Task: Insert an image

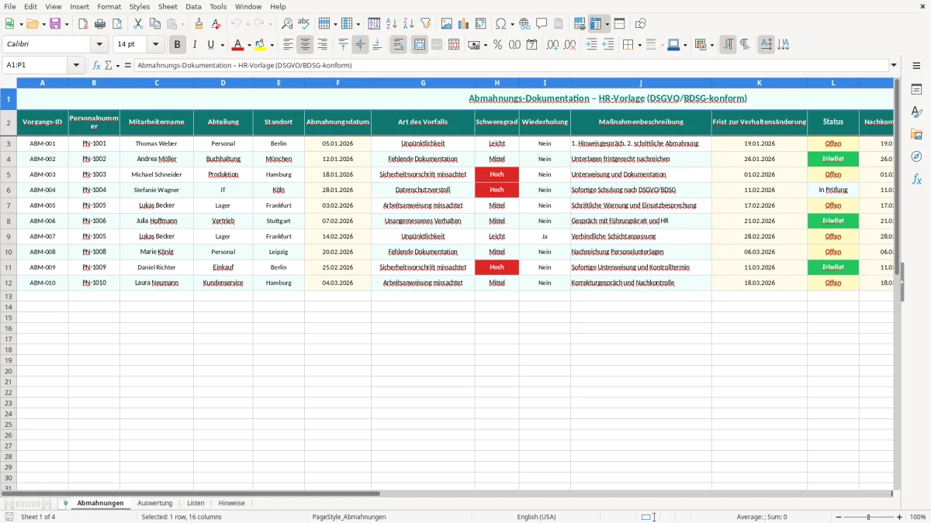Action: click(x=447, y=24)
